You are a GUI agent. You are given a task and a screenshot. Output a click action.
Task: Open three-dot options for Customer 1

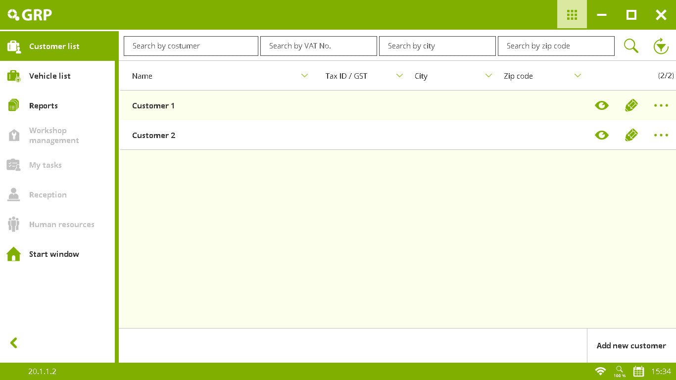pos(661,105)
